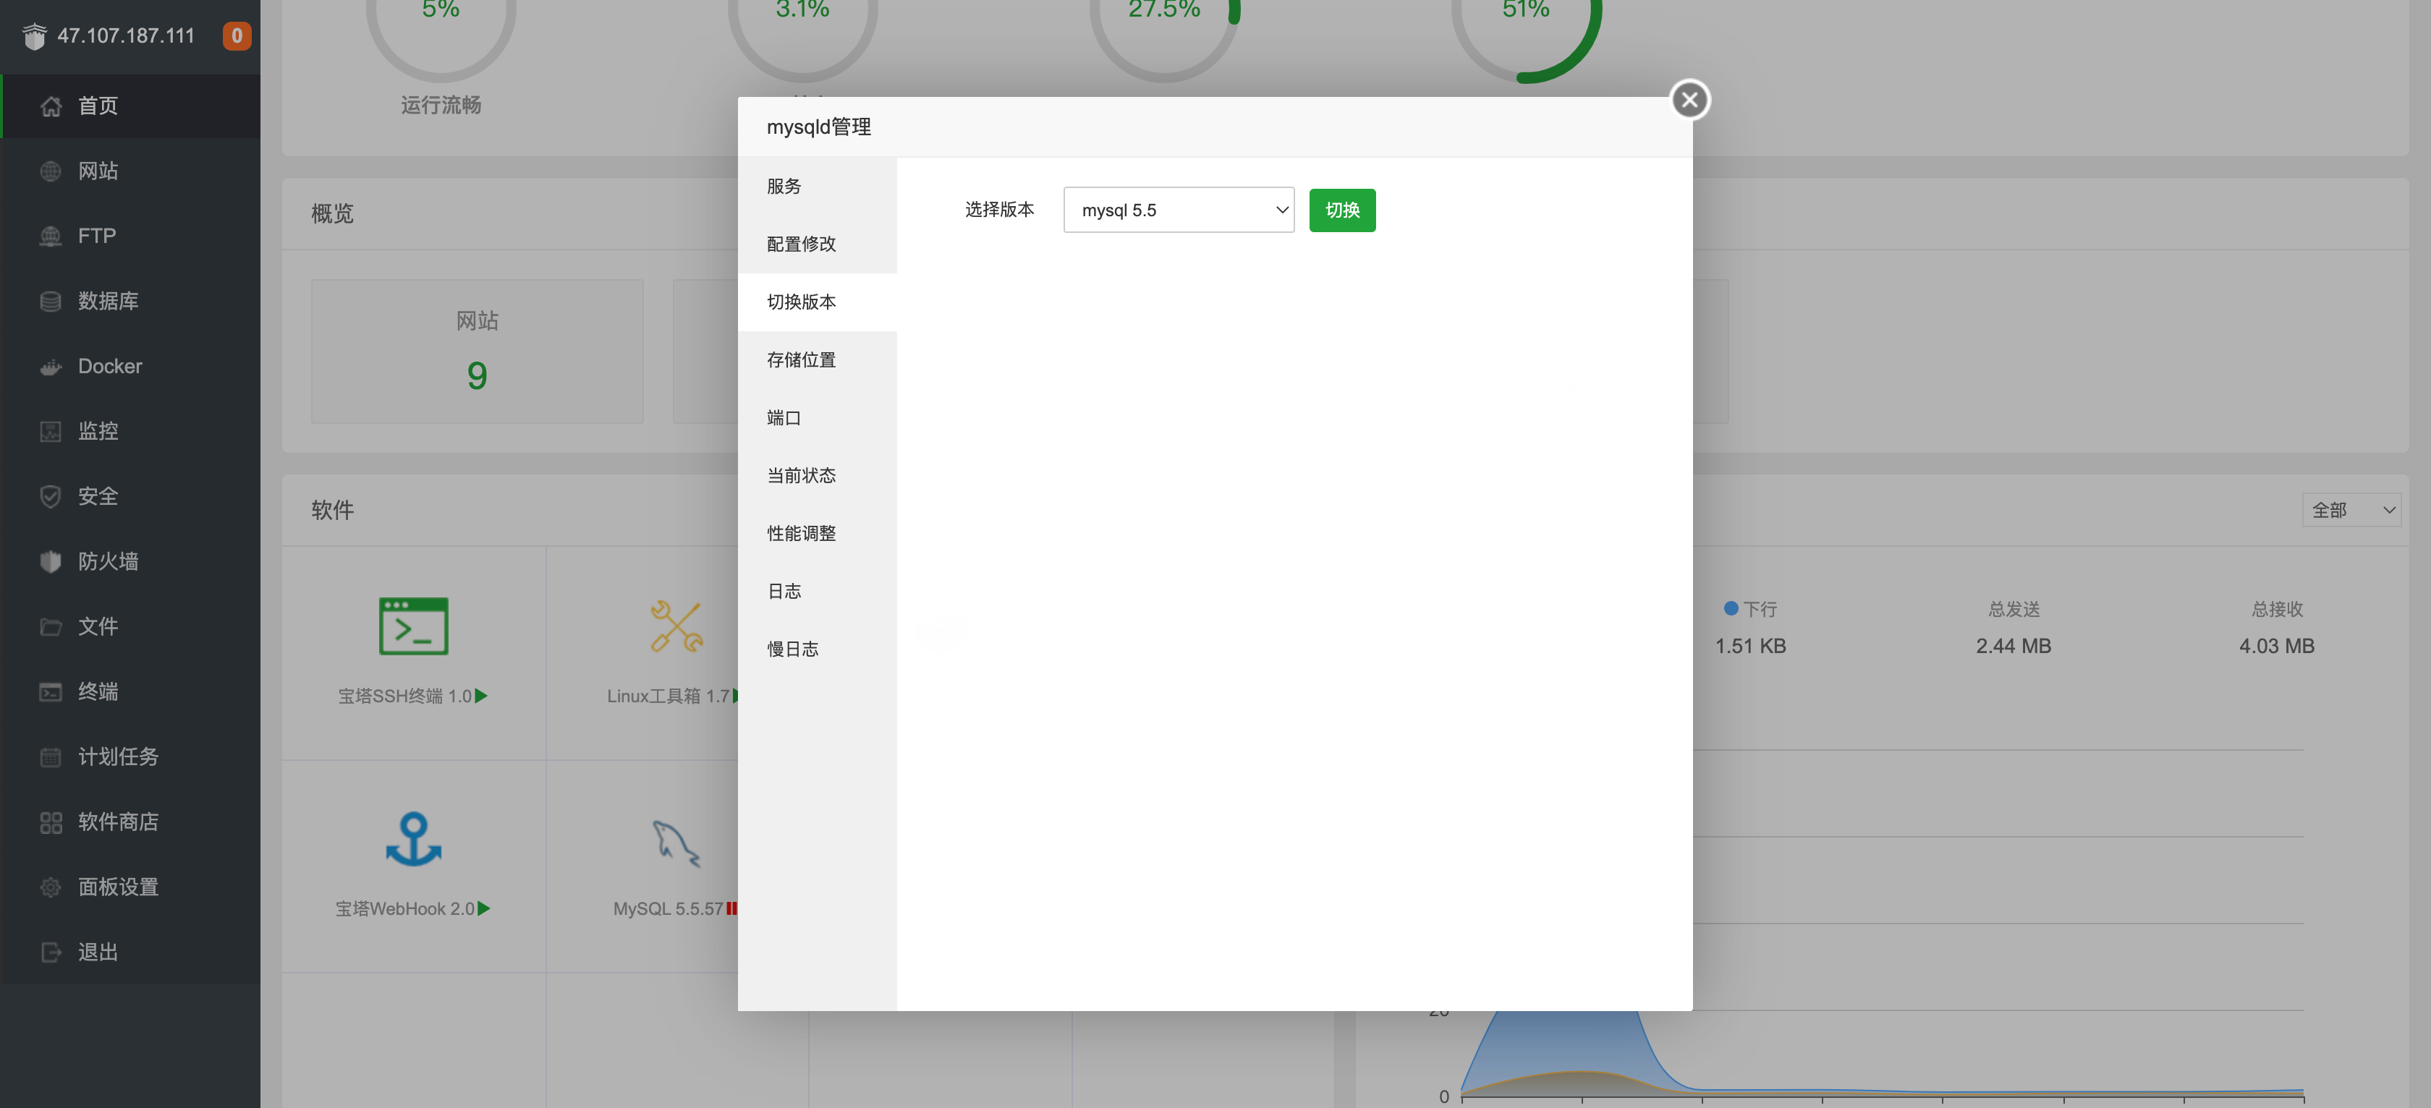Screen dimensions: 2431x1108
Task: Click the 4.03 MB total received value
Action: point(2277,646)
